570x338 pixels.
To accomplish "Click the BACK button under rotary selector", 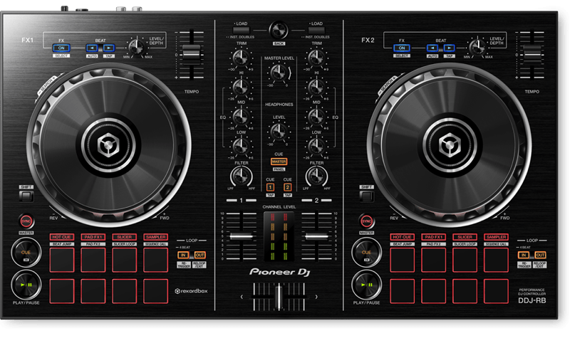I will coord(279,43).
